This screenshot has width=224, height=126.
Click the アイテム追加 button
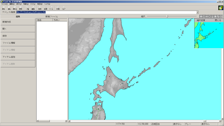[x=18, y=57]
